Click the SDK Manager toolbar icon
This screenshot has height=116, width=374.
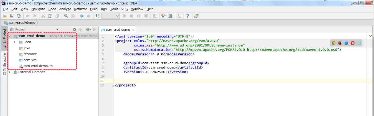[179, 16]
